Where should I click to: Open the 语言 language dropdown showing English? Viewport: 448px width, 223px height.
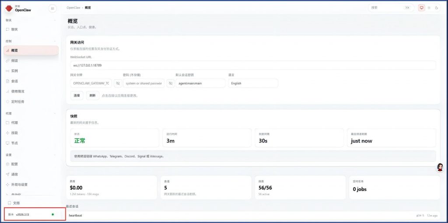(x=253, y=83)
